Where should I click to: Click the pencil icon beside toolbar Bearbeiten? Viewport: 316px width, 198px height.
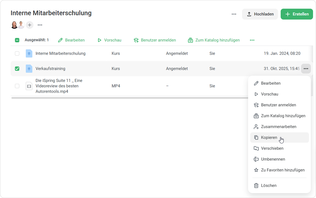click(60, 40)
